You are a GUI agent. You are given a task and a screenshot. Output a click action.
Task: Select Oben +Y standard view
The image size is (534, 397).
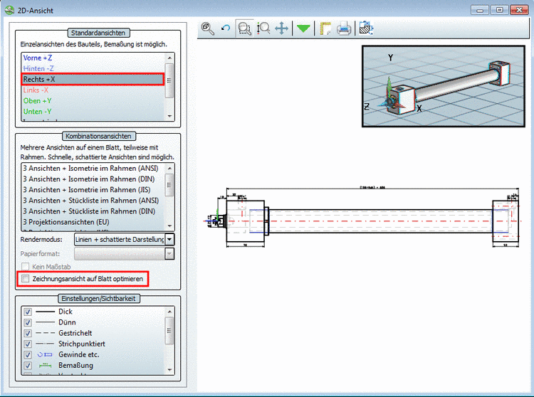[x=93, y=101]
